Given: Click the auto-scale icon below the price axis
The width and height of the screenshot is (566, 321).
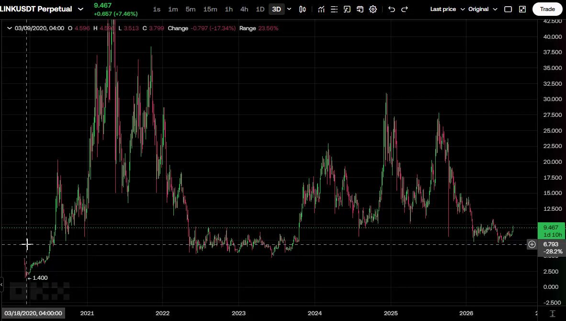Looking at the screenshot, I should click(x=552, y=313).
